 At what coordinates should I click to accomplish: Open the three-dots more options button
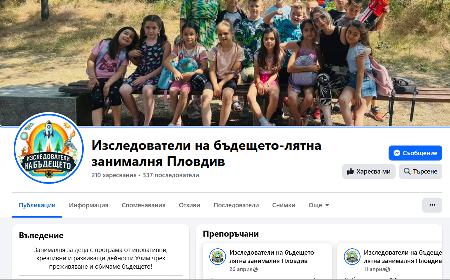[432, 205]
